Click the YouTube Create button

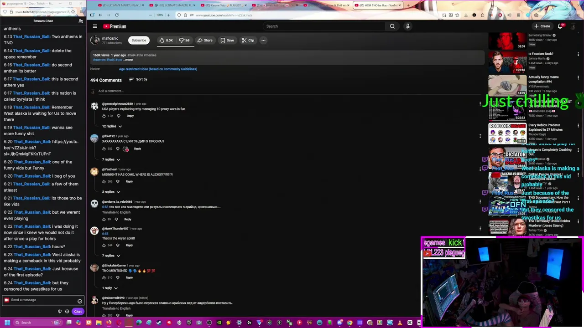[542, 26]
